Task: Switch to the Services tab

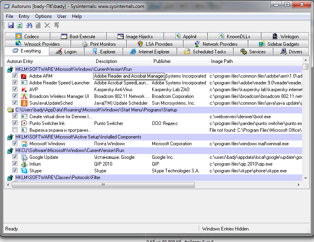Action: coord(253,52)
